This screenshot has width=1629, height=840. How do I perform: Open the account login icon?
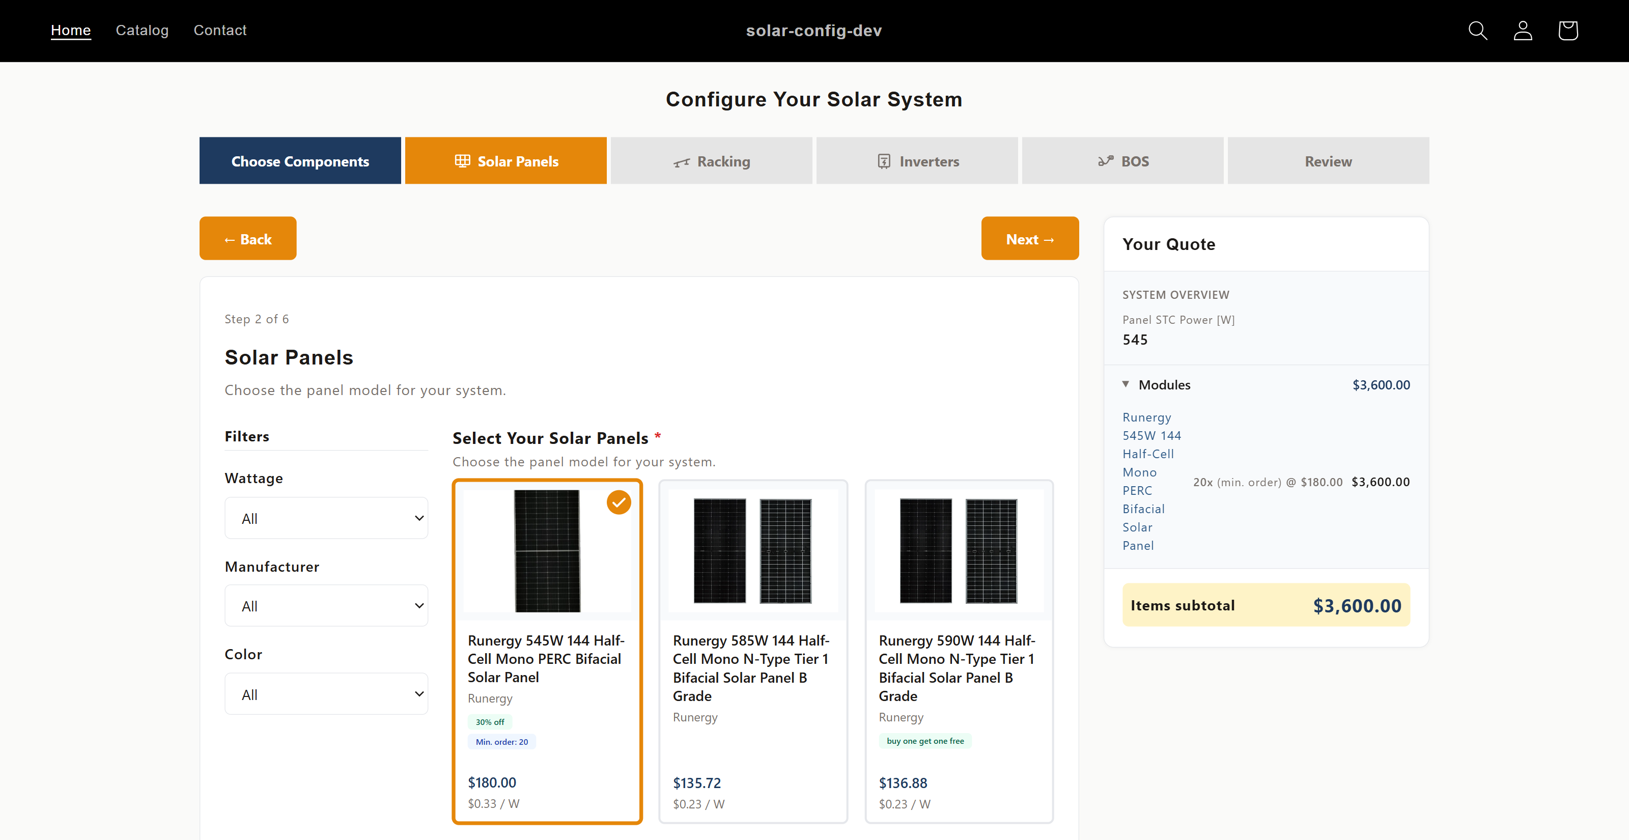tap(1523, 31)
